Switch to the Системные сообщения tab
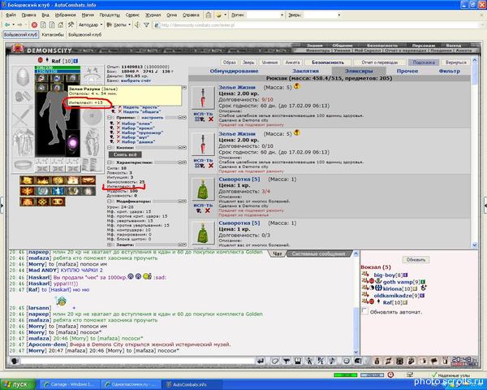 (319, 253)
